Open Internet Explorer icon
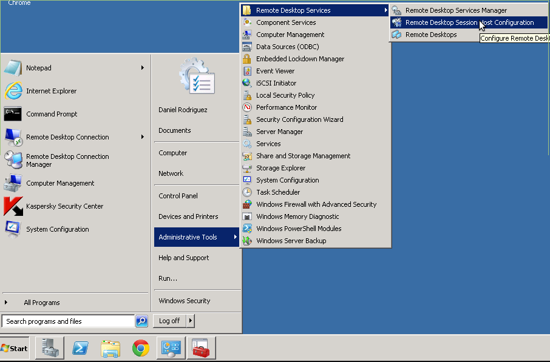Screen dimensions: 550x362 point(13,91)
